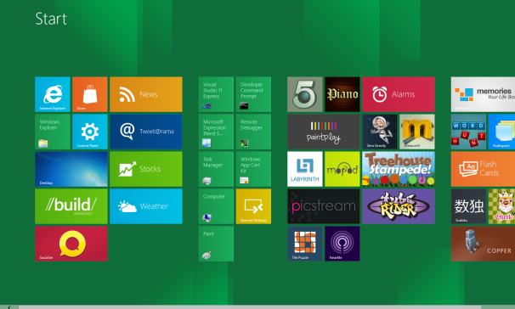The image size is (515, 309).
Task: Open the //build/ windows tile
Action: pos(71,206)
